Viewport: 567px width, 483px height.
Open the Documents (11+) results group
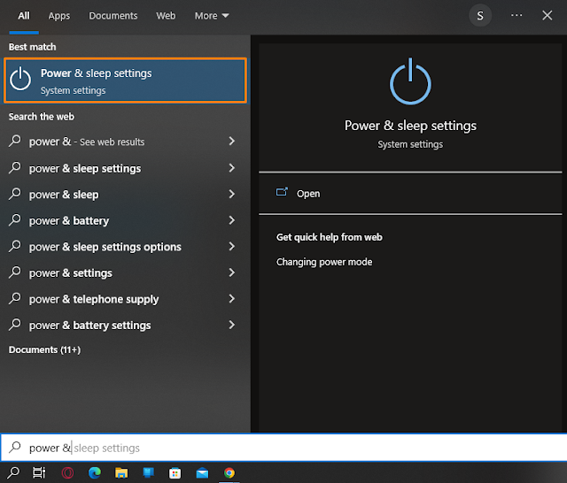tap(44, 349)
